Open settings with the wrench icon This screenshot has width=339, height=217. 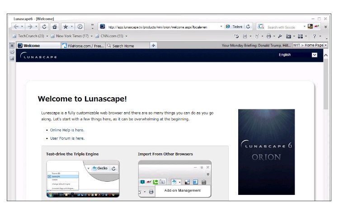click(280, 36)
